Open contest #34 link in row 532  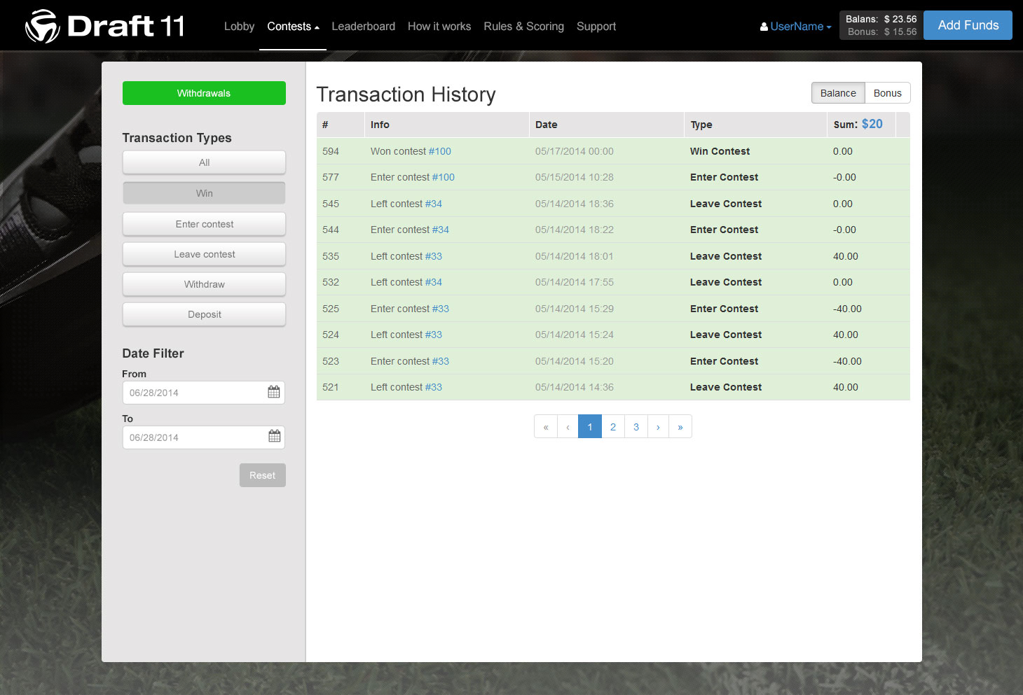(434, 282)
